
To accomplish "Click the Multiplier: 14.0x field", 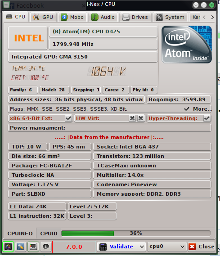I will tap(152, 175).
